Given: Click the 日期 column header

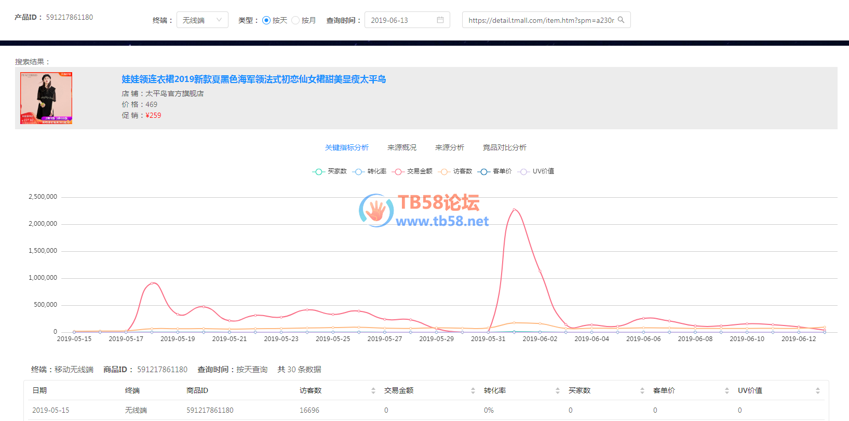Looking at the screenshot, I should [x=39, y=390].
